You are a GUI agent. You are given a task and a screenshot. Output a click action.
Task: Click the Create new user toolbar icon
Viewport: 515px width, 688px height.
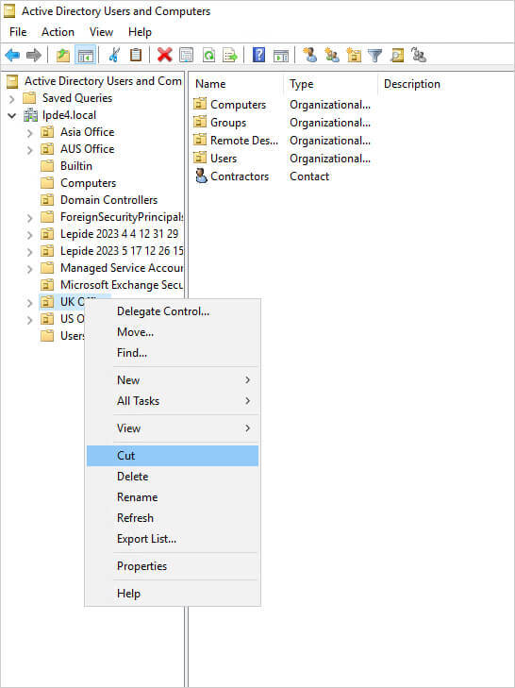click(309, 56)
